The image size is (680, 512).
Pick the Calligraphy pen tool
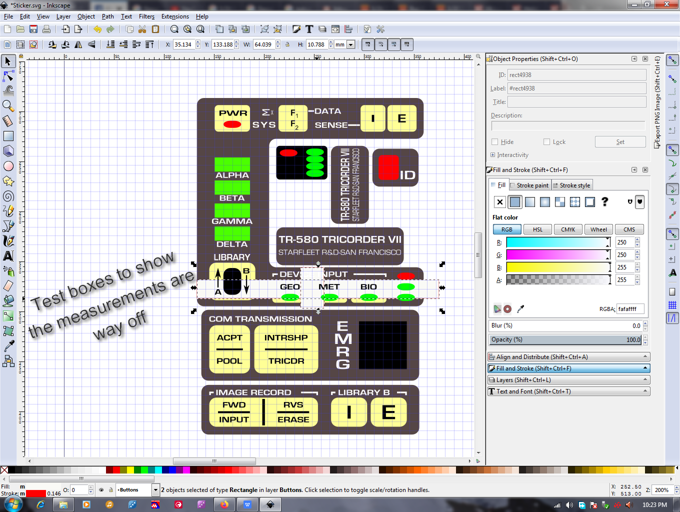(x=8, y=241)
